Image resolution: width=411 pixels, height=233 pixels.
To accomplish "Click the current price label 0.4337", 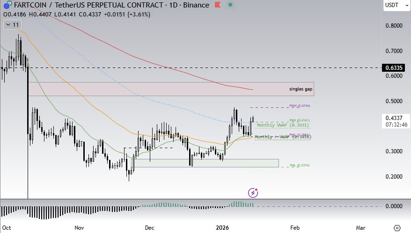I will pos(394,118).
